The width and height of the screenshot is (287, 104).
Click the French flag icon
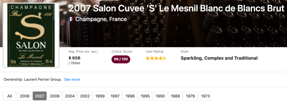tap(71, 19)
